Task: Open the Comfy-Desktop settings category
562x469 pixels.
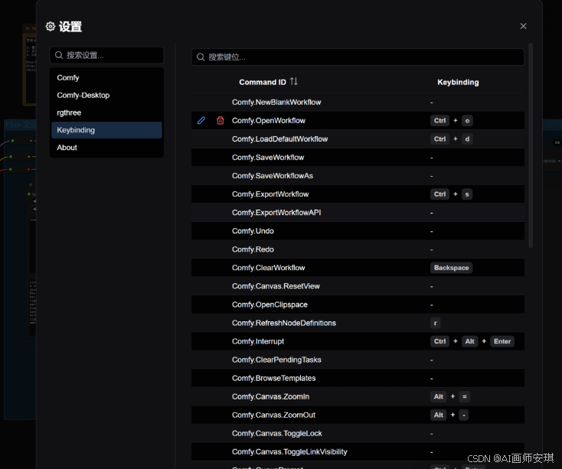Action: click(x=106, y=95)
